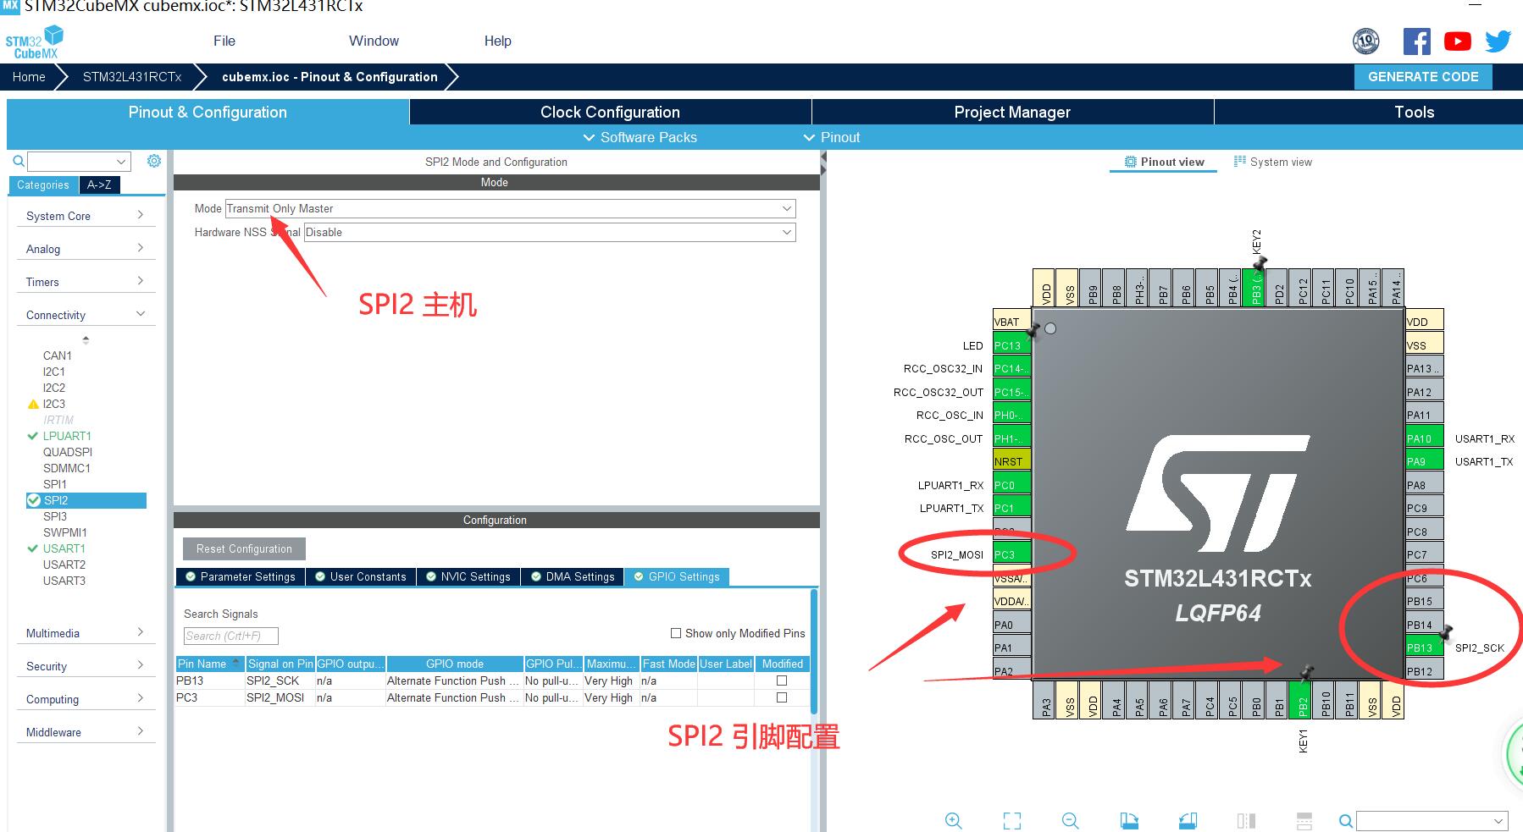Enable Show only Modified Pins checkbox
Screen dimensions: 1523x832
pos(676,633)
